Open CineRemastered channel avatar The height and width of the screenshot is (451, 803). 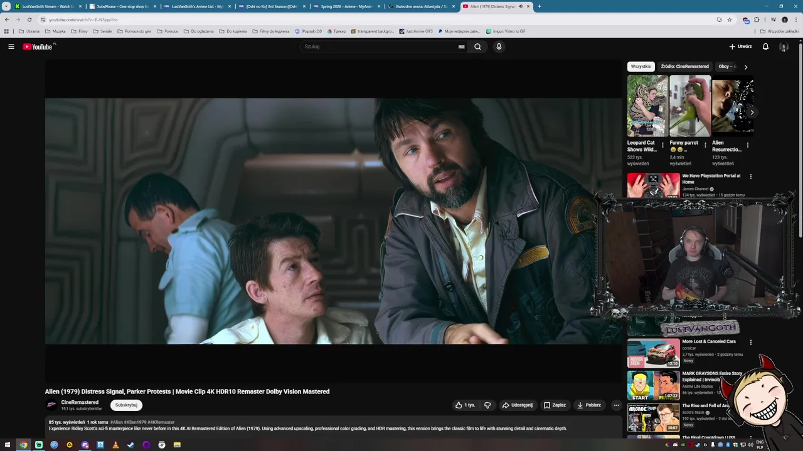pyautogui.click(x=51, y=405)
